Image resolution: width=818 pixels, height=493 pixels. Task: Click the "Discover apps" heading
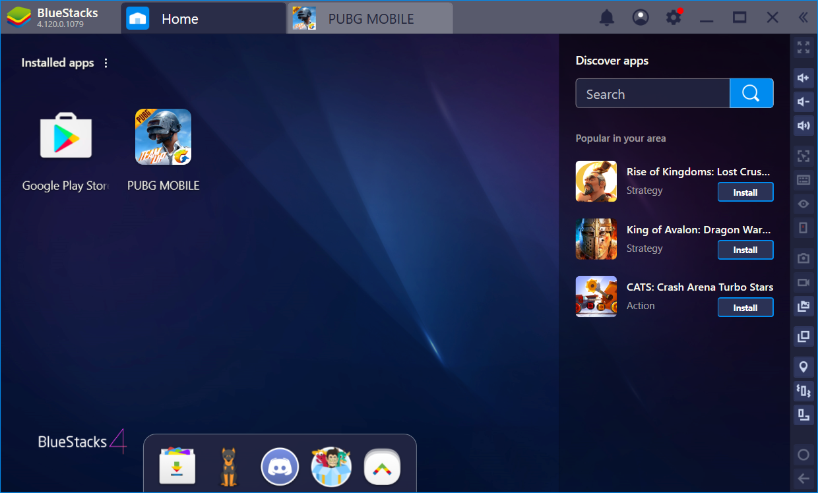pos(612,61)
